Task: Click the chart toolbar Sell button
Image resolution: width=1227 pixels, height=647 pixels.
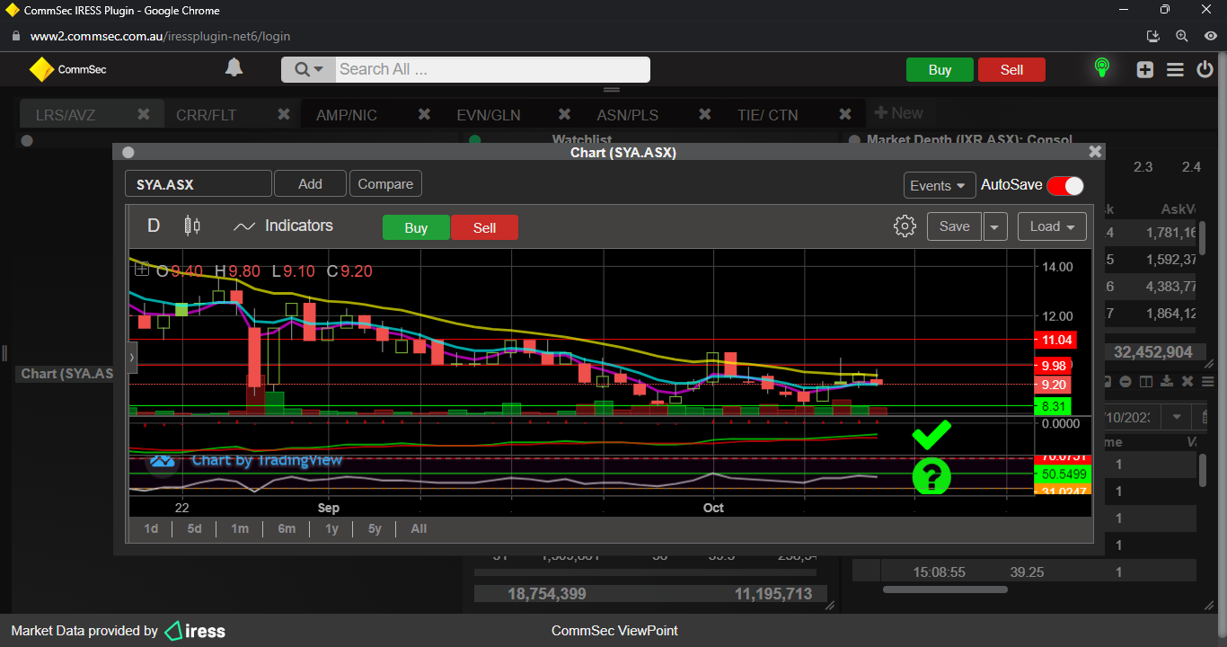Action: pos(484,227)
